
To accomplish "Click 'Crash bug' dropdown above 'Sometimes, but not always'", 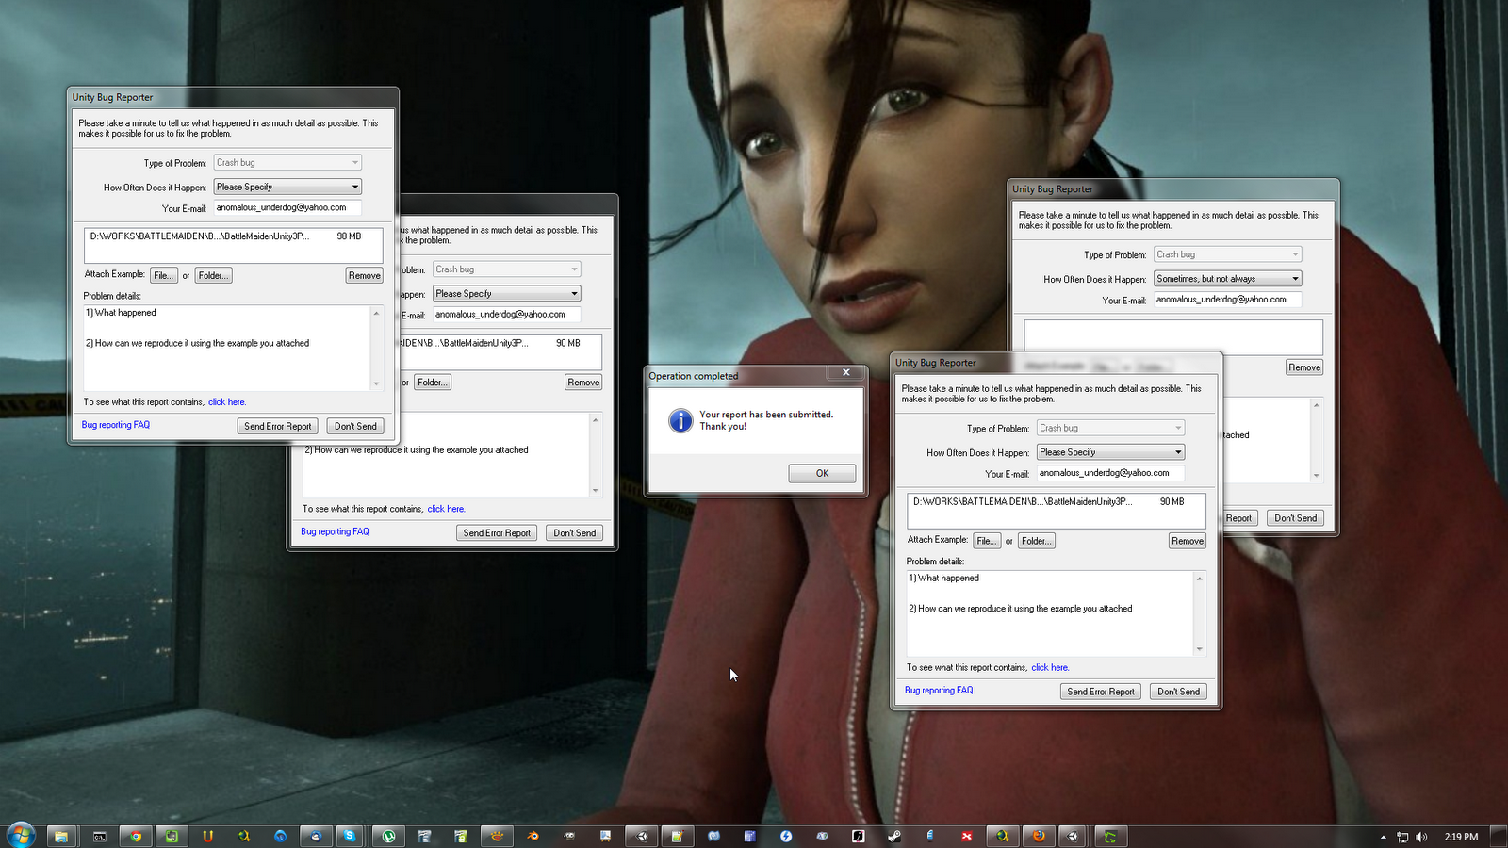I will click(1228, 254).
